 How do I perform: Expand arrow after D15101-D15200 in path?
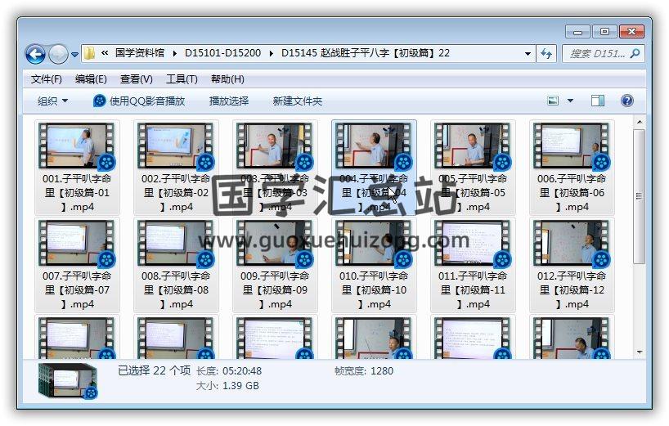272,53
